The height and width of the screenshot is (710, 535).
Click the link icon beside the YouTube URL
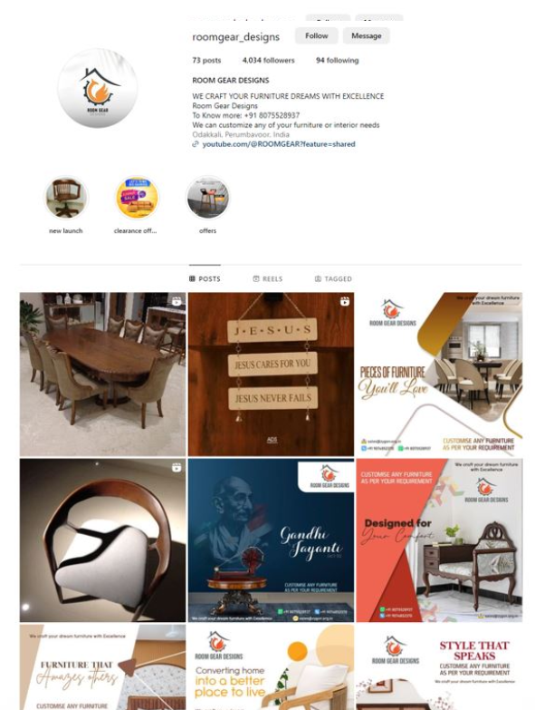196,144
